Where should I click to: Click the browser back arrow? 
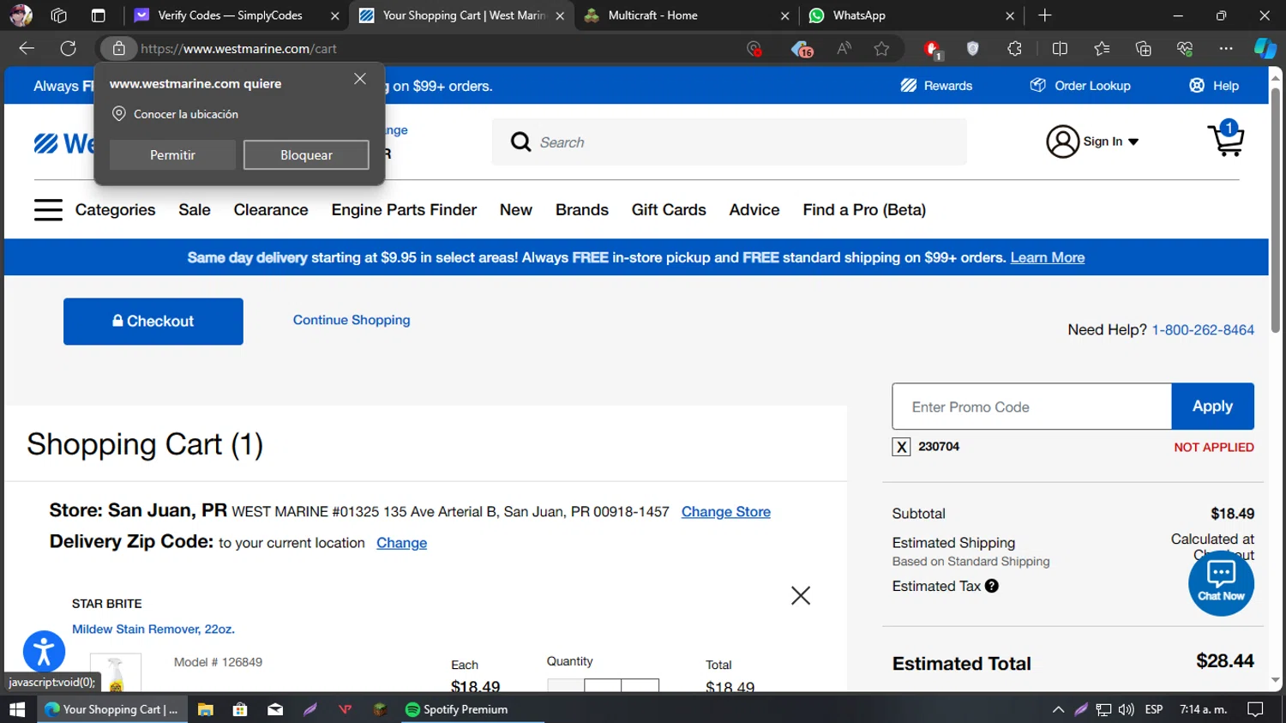27,49
